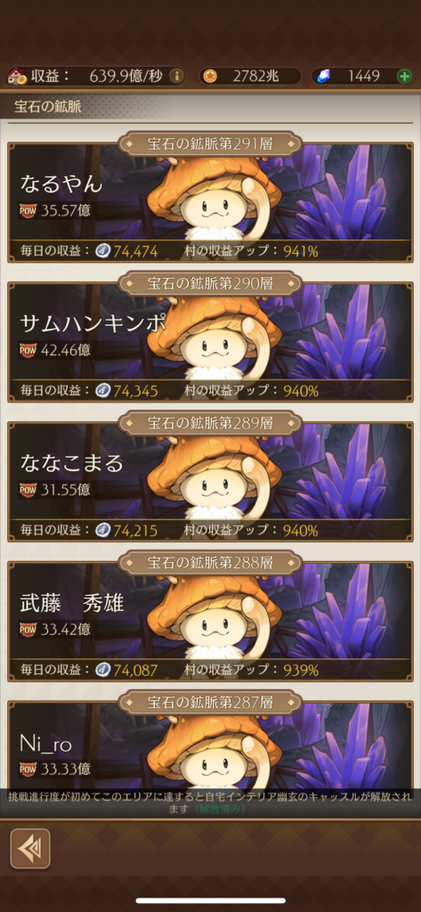Viewport: 421px width, 912px height.
Task: Go back using the double-arrow button
Action: tap(30, 849)
